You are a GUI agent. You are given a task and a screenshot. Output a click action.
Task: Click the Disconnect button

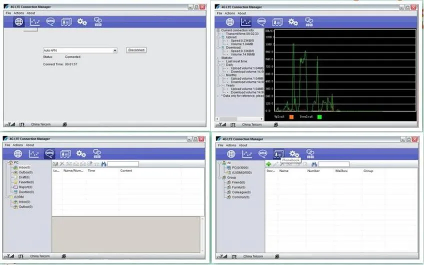coord(136,50)
